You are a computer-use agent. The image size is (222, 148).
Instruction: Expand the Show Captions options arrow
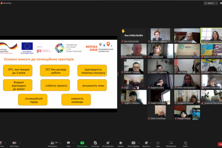[139, 143]
